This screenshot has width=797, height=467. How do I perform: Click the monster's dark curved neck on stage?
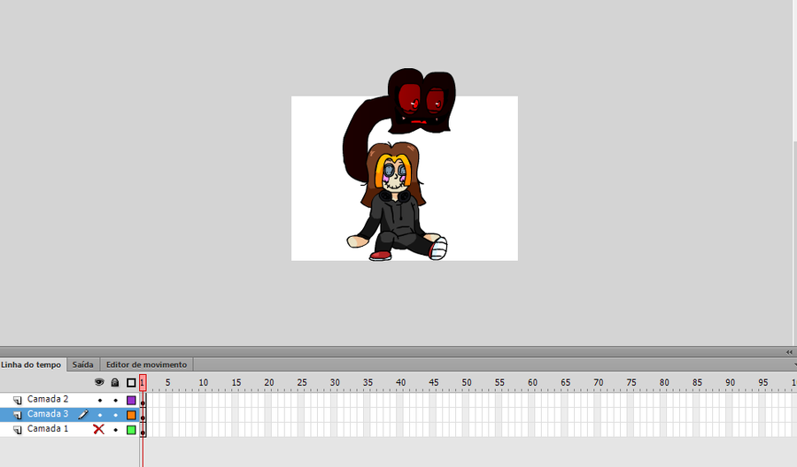click(x=360, y=137)
